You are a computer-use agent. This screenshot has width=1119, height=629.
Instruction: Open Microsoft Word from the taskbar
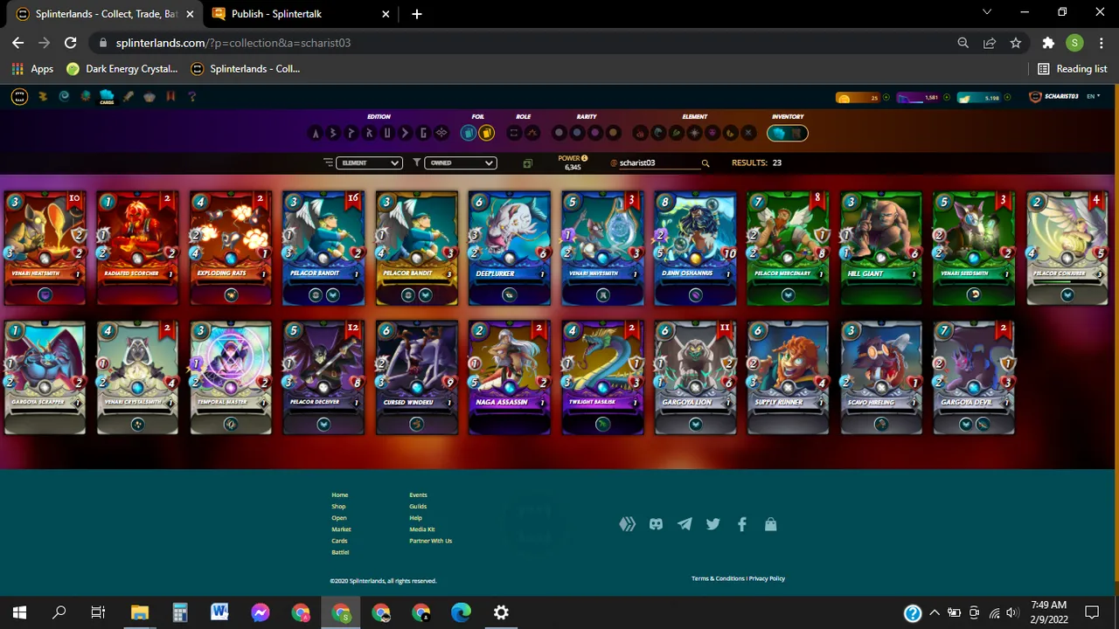(x=219, y=612)
